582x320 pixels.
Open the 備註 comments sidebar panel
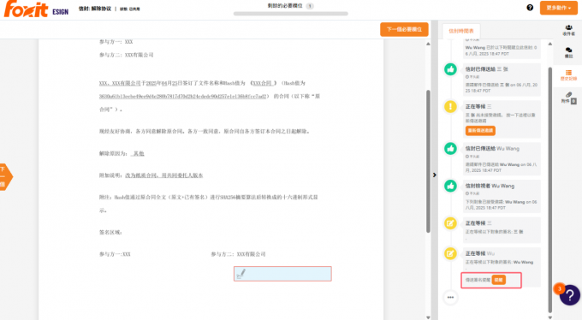[568, 53]
